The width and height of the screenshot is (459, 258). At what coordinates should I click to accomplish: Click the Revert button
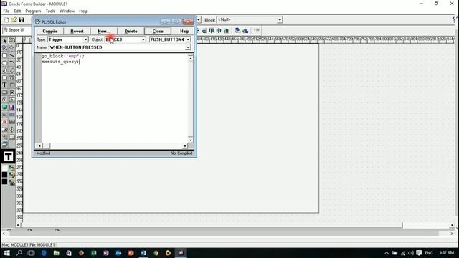(x=77, y=31)
